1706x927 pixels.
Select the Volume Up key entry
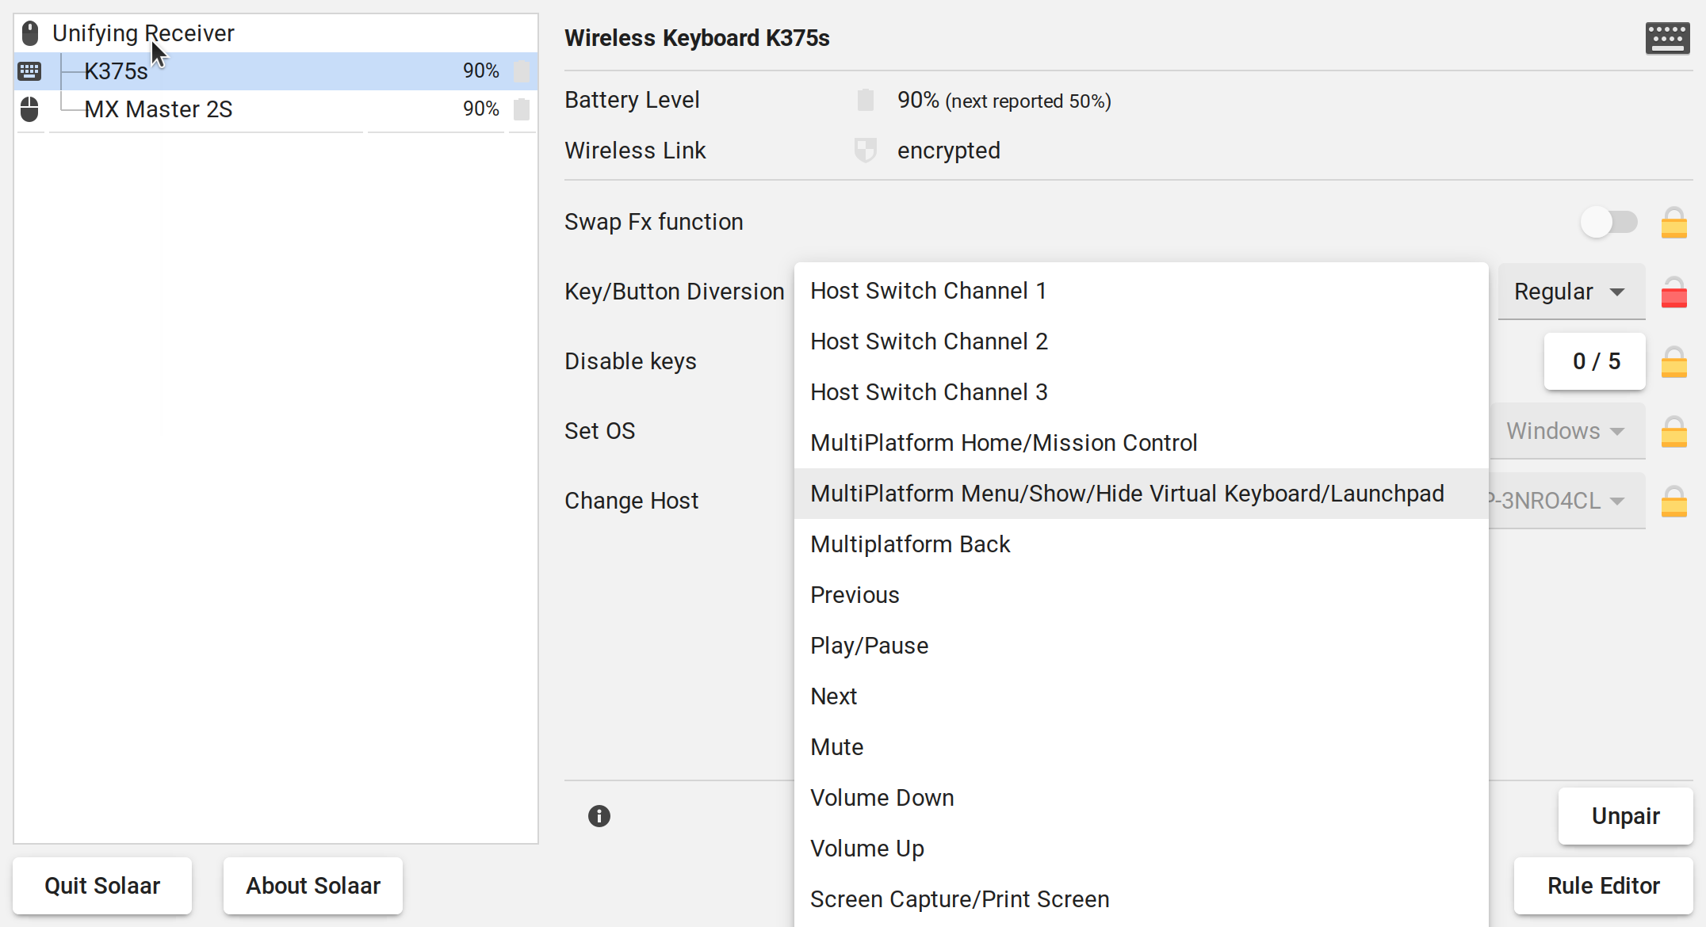[x=1142, y=849]
